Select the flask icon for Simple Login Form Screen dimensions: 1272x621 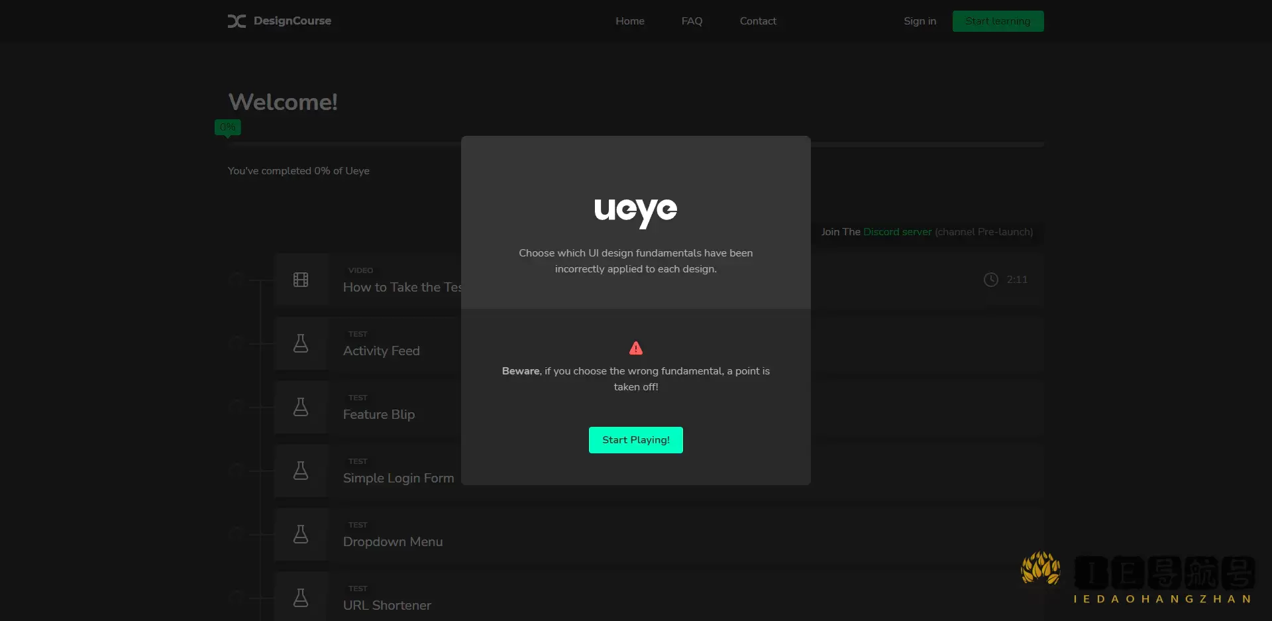click(301, 471)
